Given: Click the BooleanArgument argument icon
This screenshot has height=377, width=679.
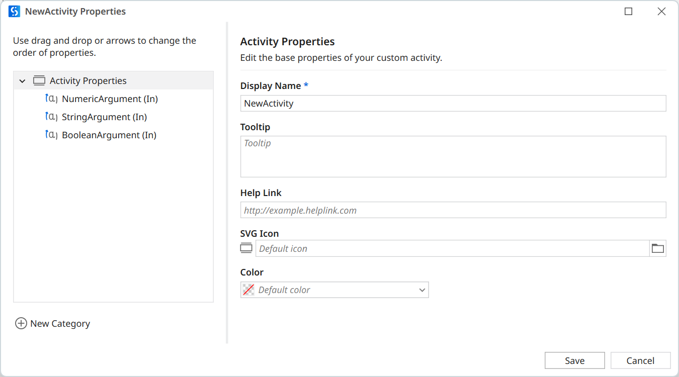Looking at the screenshot, I should tap(51, 135).
